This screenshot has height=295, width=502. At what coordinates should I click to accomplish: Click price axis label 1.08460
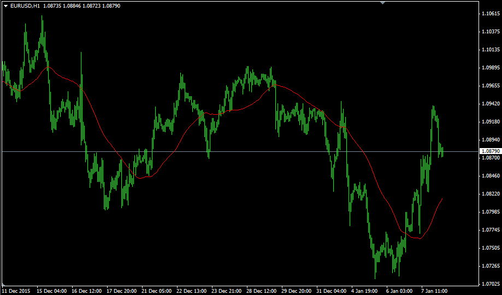coord(491,176)
